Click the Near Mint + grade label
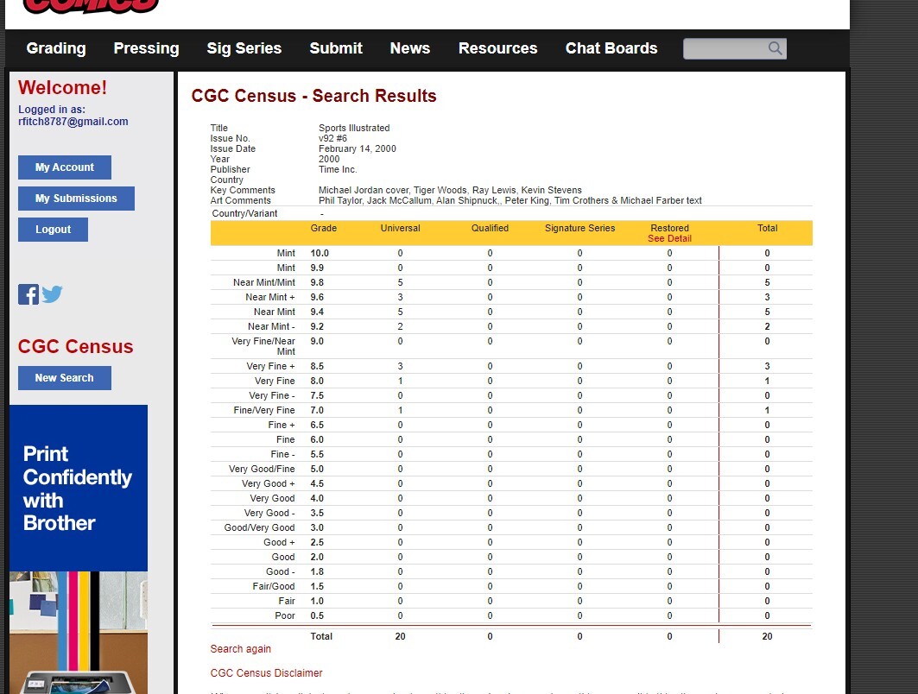Viewport: 918px width, 694px height. (x=270, y=297)
